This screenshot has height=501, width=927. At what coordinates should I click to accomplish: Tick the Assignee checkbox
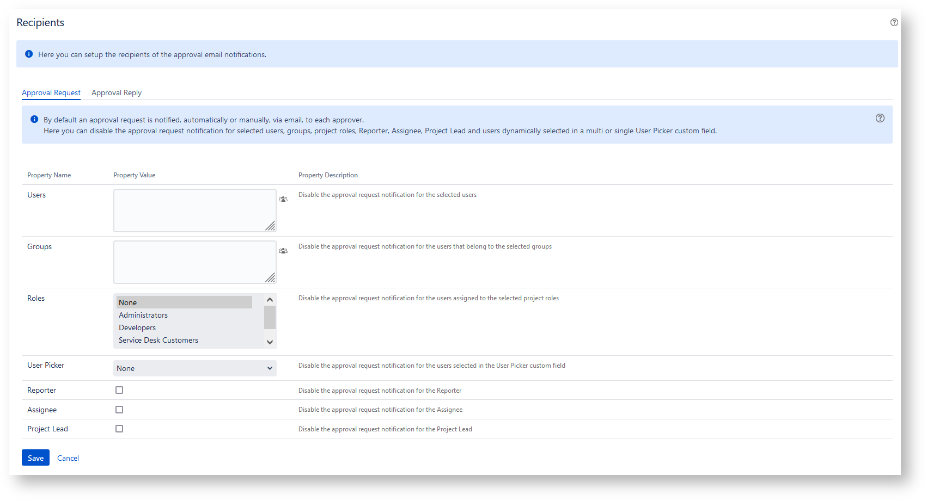pos(119,410)
